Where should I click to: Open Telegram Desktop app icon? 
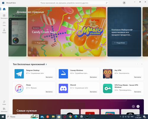(19, 74)
